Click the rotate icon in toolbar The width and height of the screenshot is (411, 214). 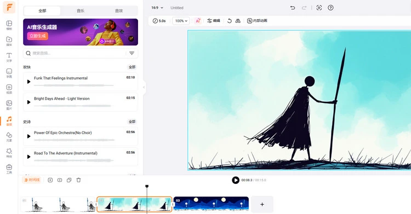[x=230, y=21]
